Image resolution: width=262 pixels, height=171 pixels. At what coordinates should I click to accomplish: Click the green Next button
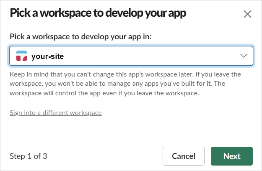click(231, 156)
